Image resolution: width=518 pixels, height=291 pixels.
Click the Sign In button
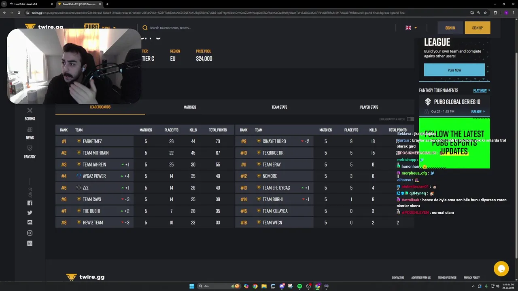[450, 28]
